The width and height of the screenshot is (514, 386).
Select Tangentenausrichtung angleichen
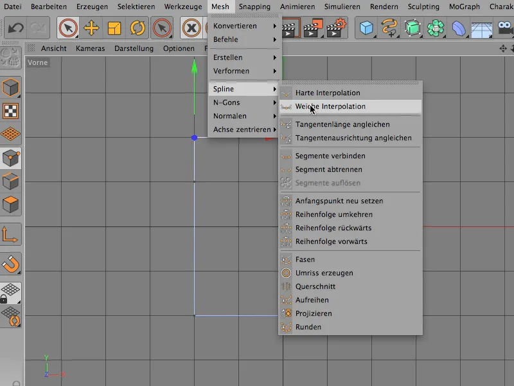350,138
